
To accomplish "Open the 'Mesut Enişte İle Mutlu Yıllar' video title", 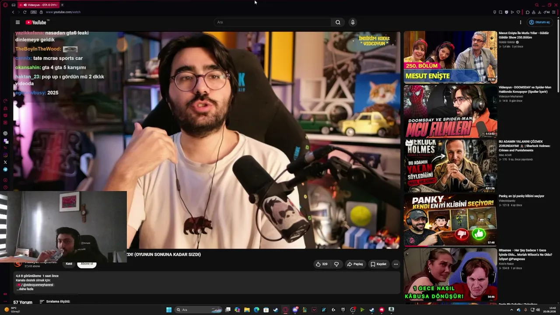I will pos(524,35).
